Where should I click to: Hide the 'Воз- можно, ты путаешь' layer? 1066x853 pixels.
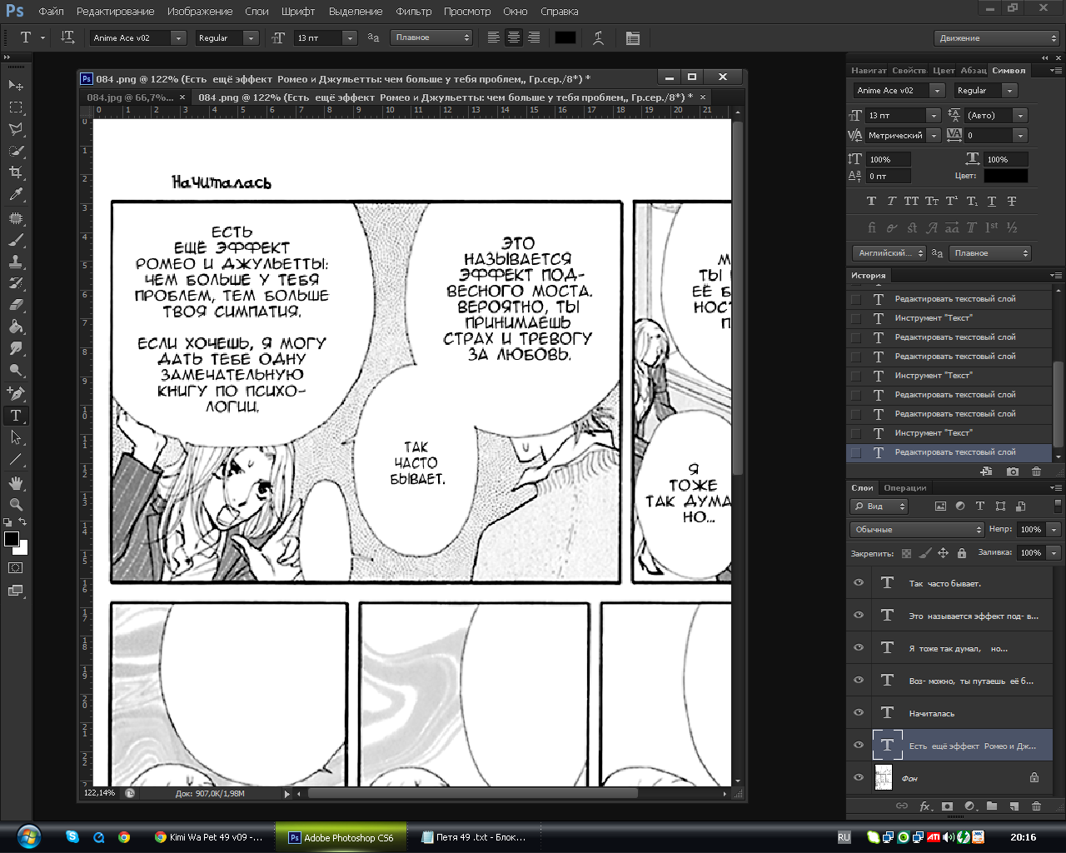tap(859, 681)
